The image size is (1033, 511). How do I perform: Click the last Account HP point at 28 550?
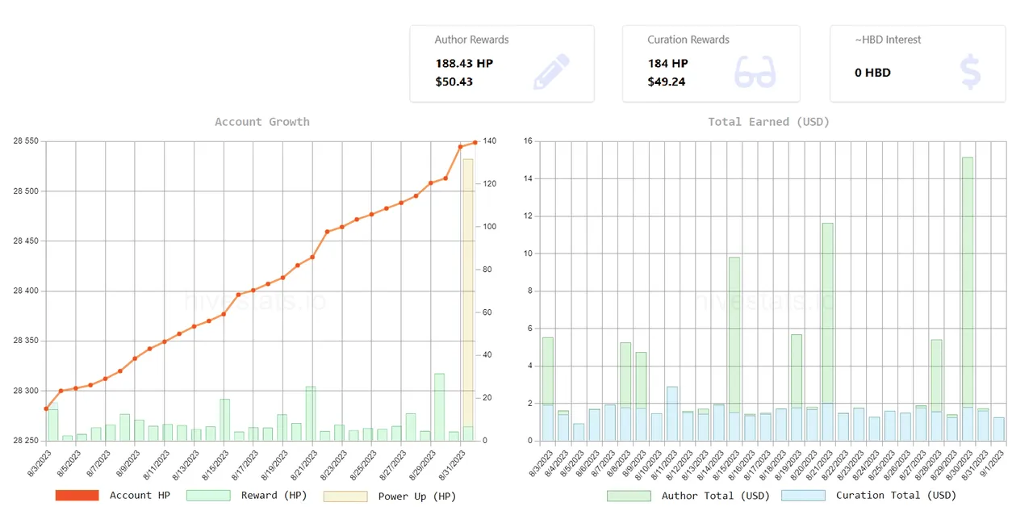click(x=475, y=143)
